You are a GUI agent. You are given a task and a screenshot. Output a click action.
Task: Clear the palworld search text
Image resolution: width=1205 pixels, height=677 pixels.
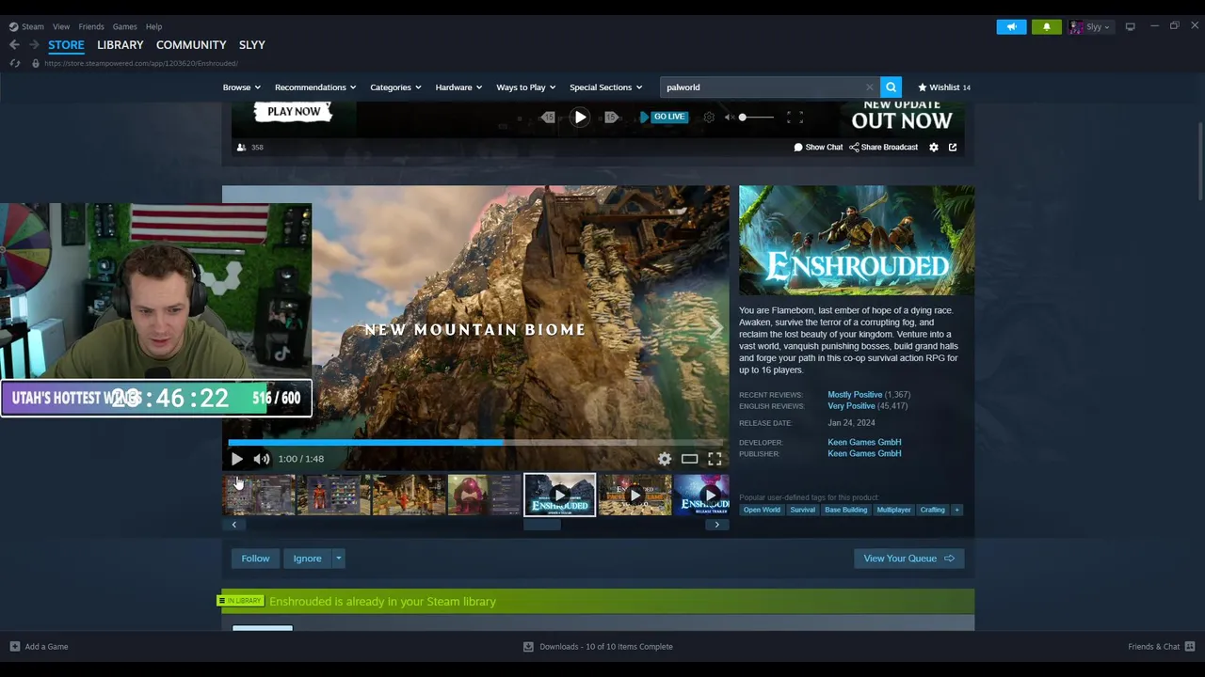(870, 87)
